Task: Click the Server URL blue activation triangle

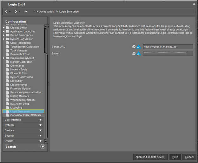Action: (x=139, y=47)
